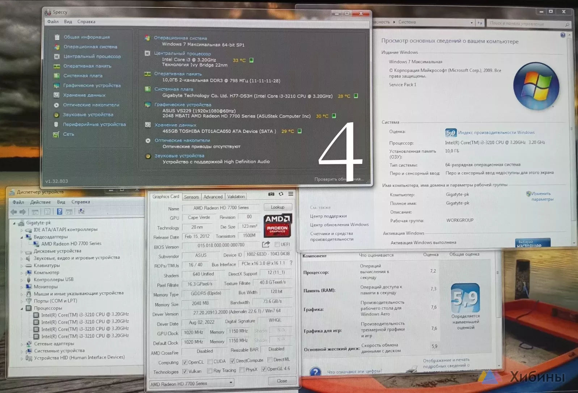Image resolution: width=578 pixels, height=393 pixels.
Task: Toggle DirectCompute checkbox in GPU-Z
Action: click(232, 361)
